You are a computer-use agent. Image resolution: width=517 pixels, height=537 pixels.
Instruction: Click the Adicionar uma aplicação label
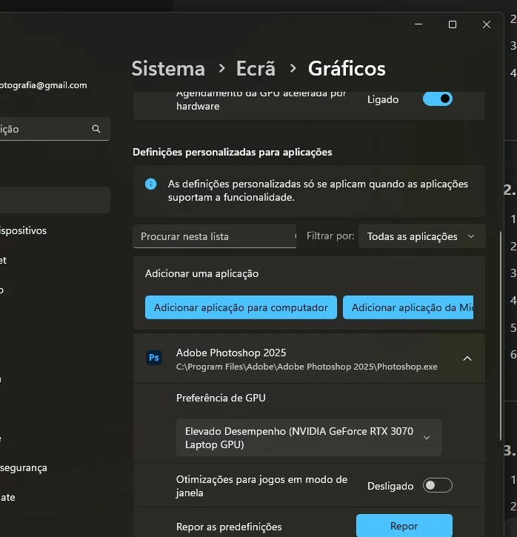coord(201,273)
